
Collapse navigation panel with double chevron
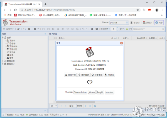(x=45, y=34)
